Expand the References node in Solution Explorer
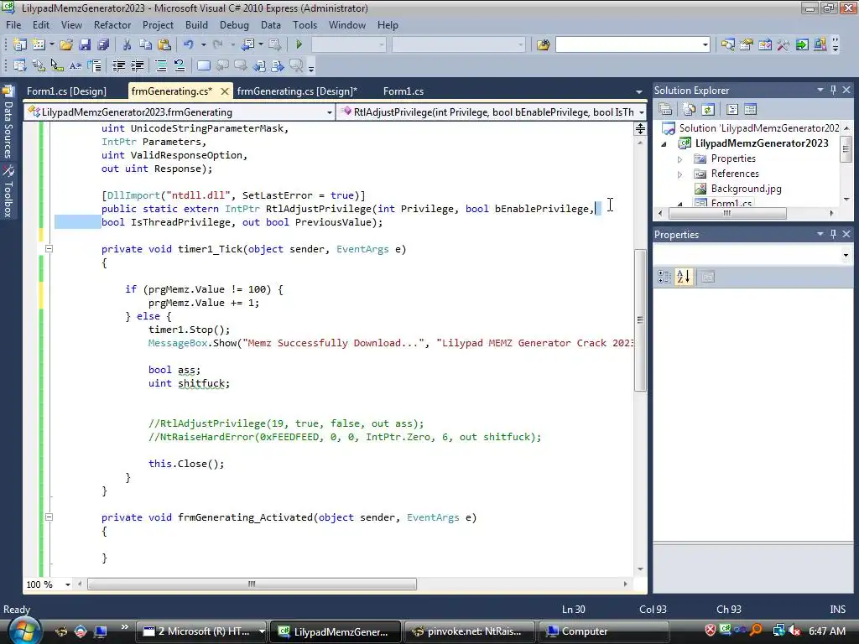The image size is (859, 644). coord(679,174)
